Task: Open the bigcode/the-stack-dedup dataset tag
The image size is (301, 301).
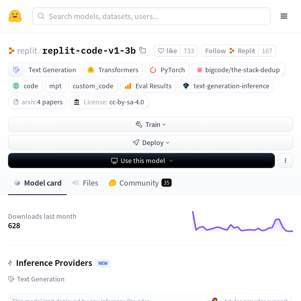Action: tap(238, 70)
